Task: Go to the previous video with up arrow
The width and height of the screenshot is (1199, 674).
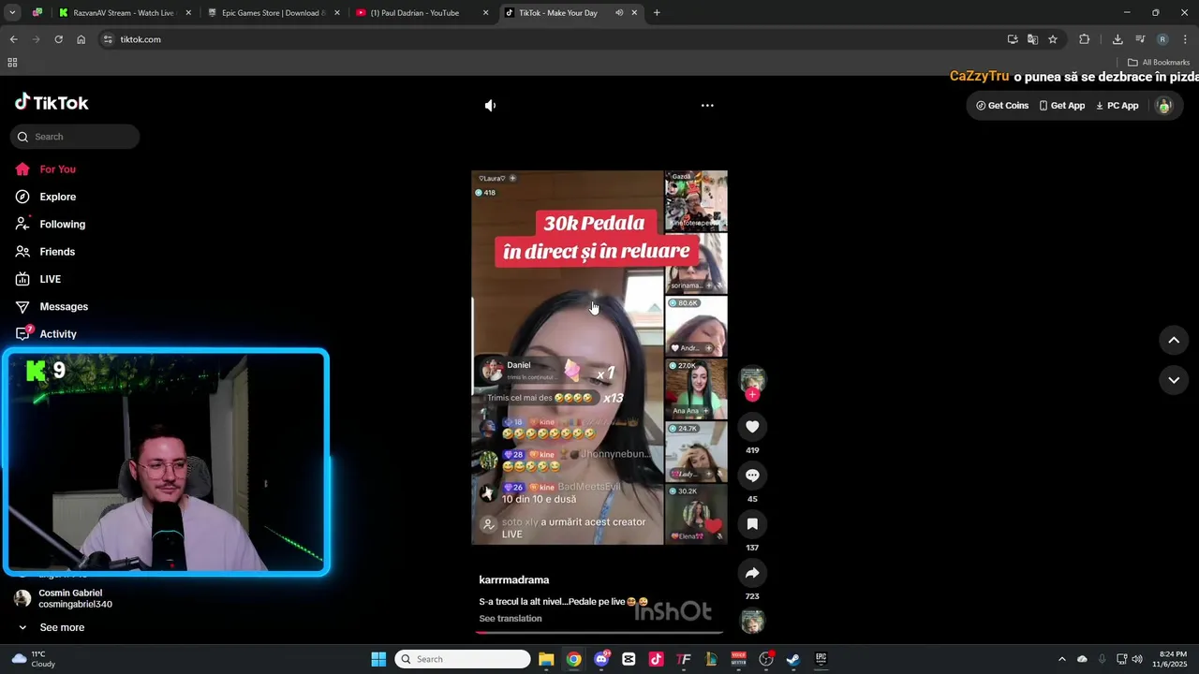Action: [1174, 341]
